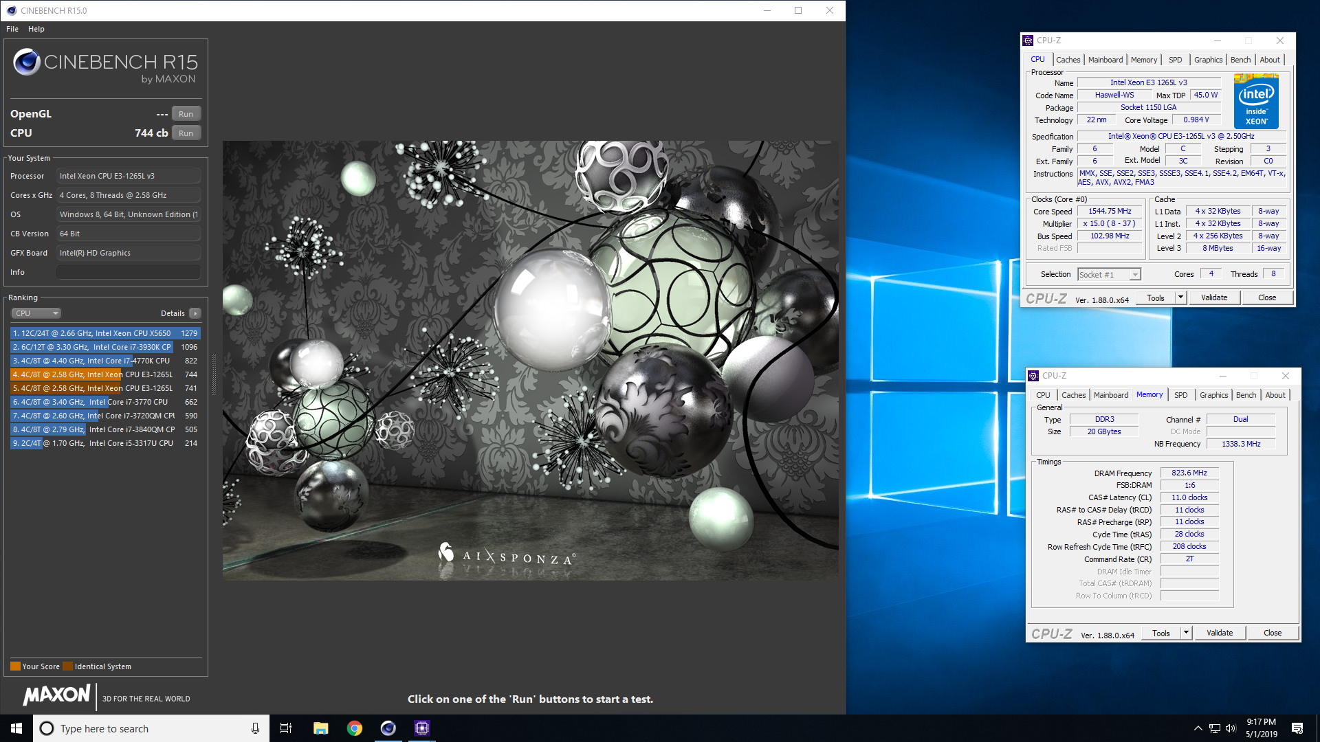Screen dimensions: 1320x742
Task: Click the orange Your Score swatch
Action: tap(15, 666)
